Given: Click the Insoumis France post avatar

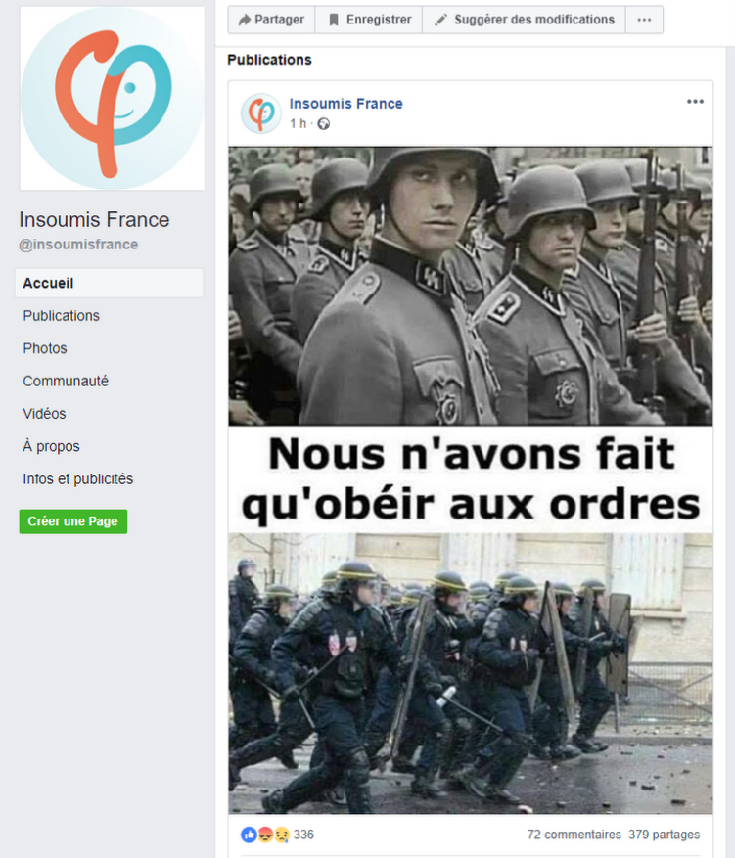Looking at the screenshot, I should click(x=261, y=113).
